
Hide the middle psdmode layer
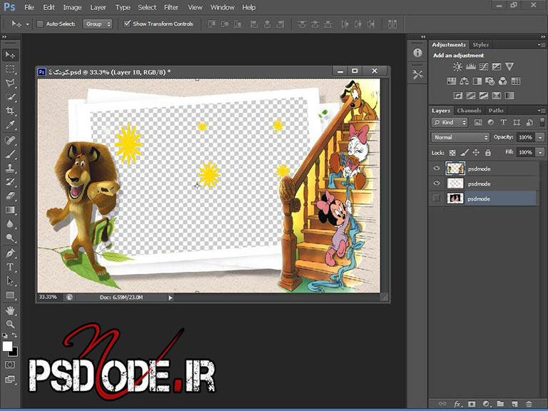437,183
